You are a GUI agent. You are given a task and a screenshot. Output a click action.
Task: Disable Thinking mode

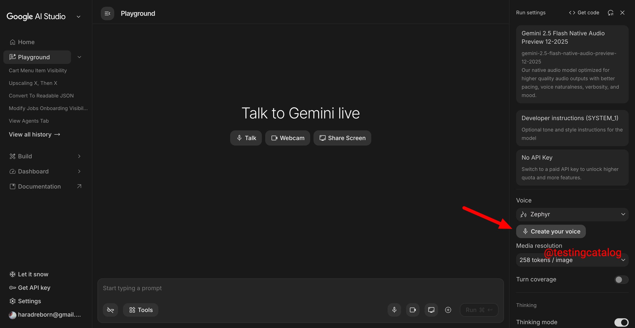tap(621, 322)
